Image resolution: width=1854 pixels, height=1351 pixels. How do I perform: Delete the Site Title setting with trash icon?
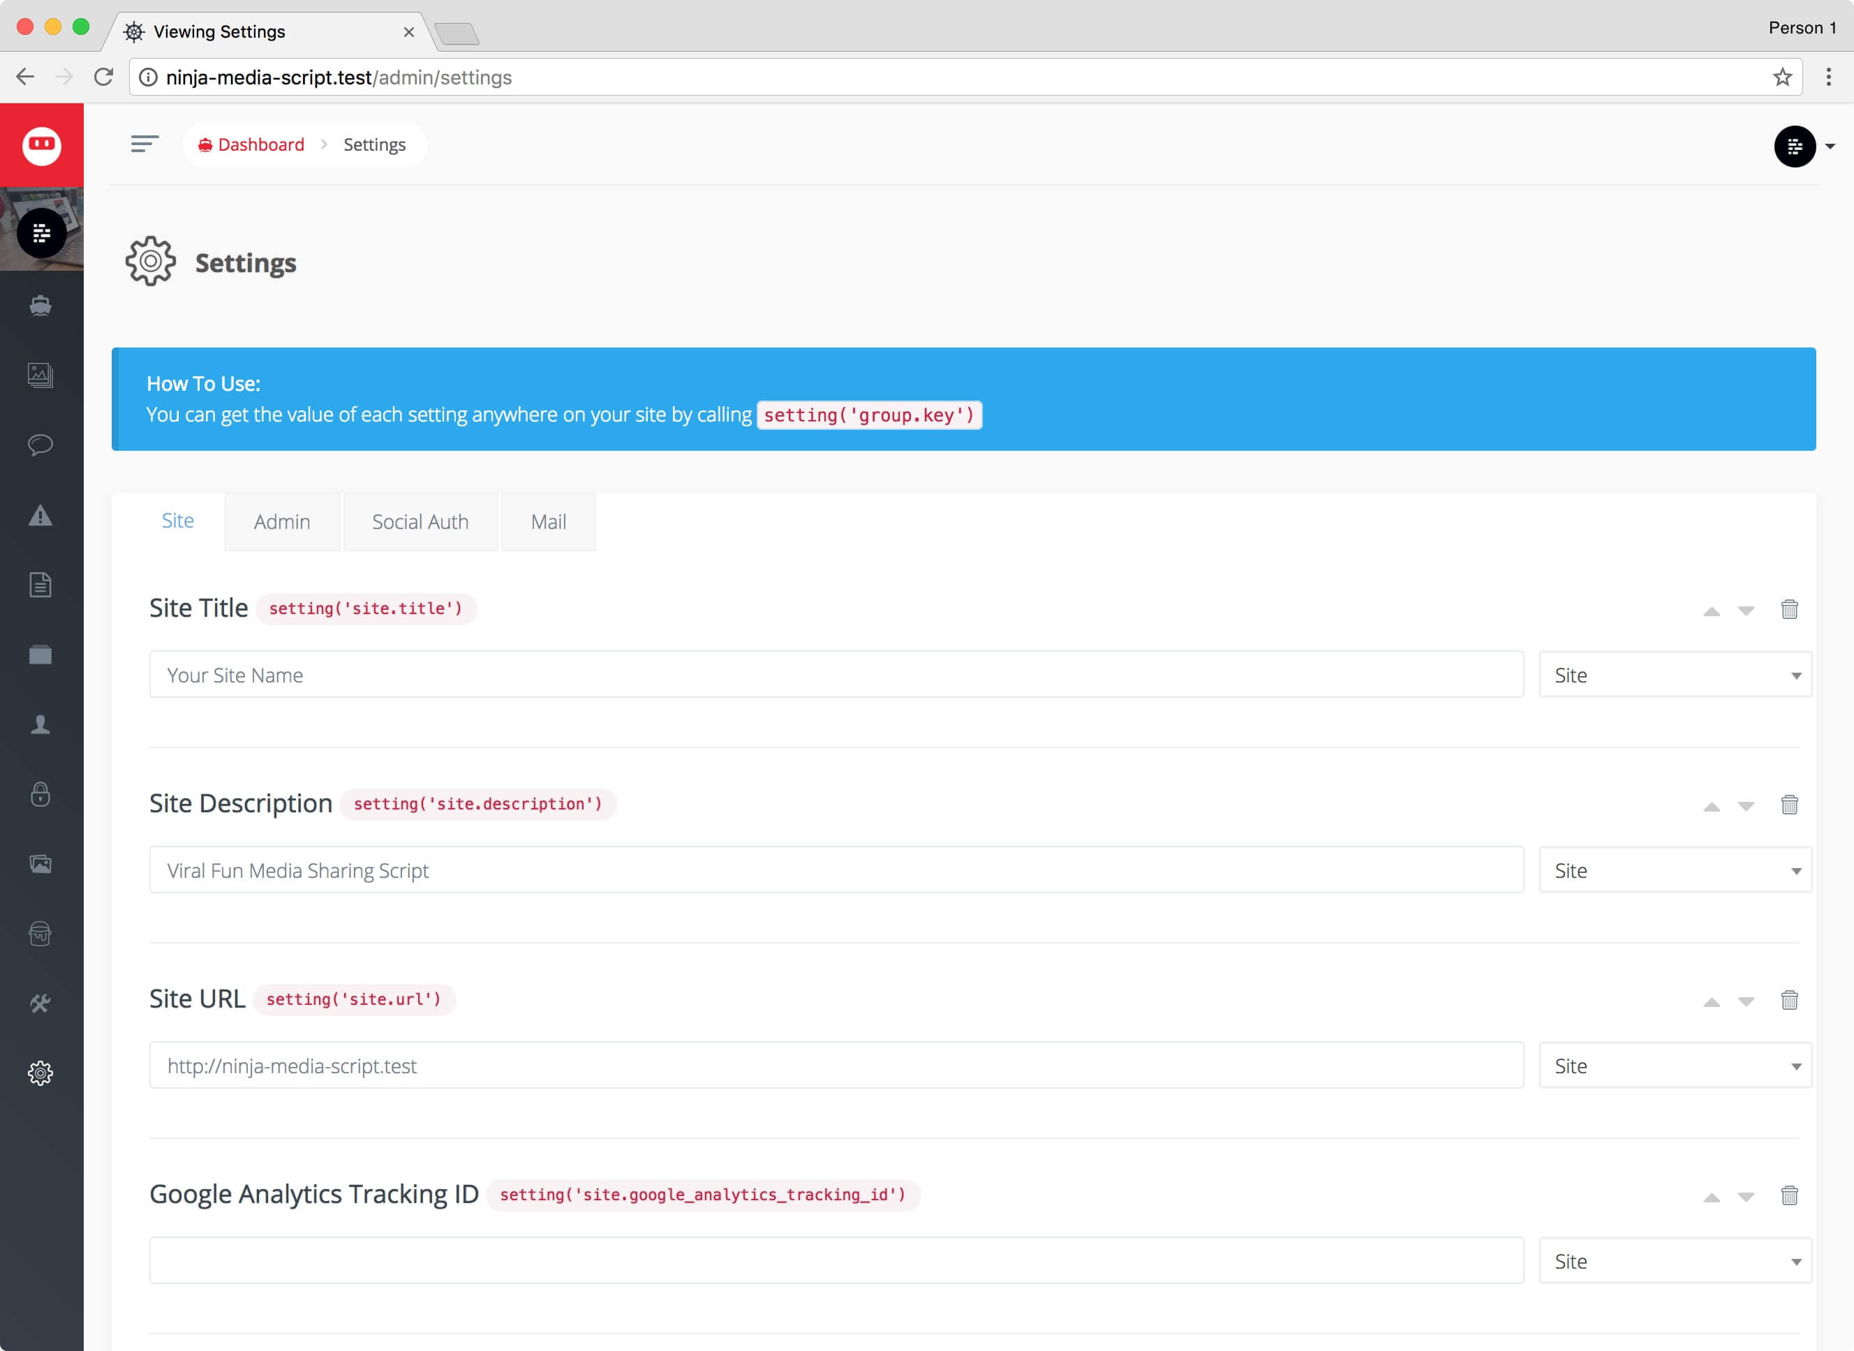click(x=1788, y=609)
